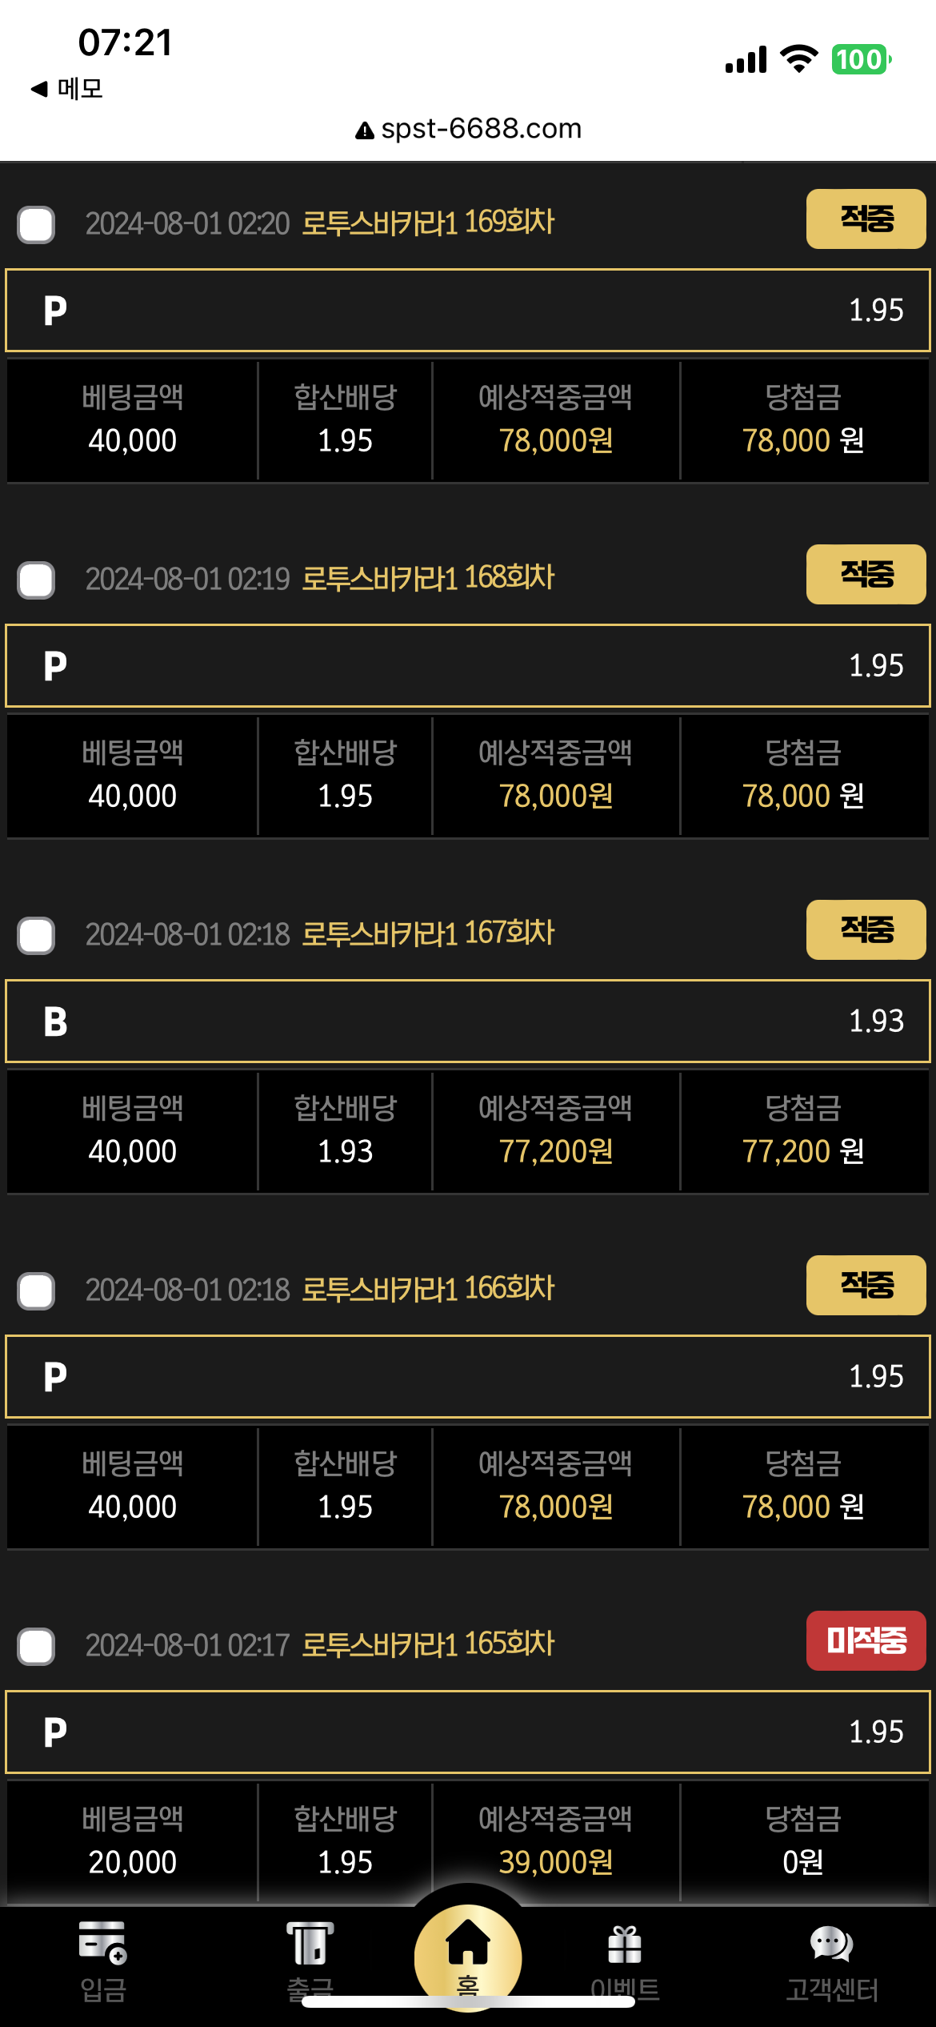936x2027 pixels.
Task: Check the box for round 169회차
Action: [x=37, y=225]
